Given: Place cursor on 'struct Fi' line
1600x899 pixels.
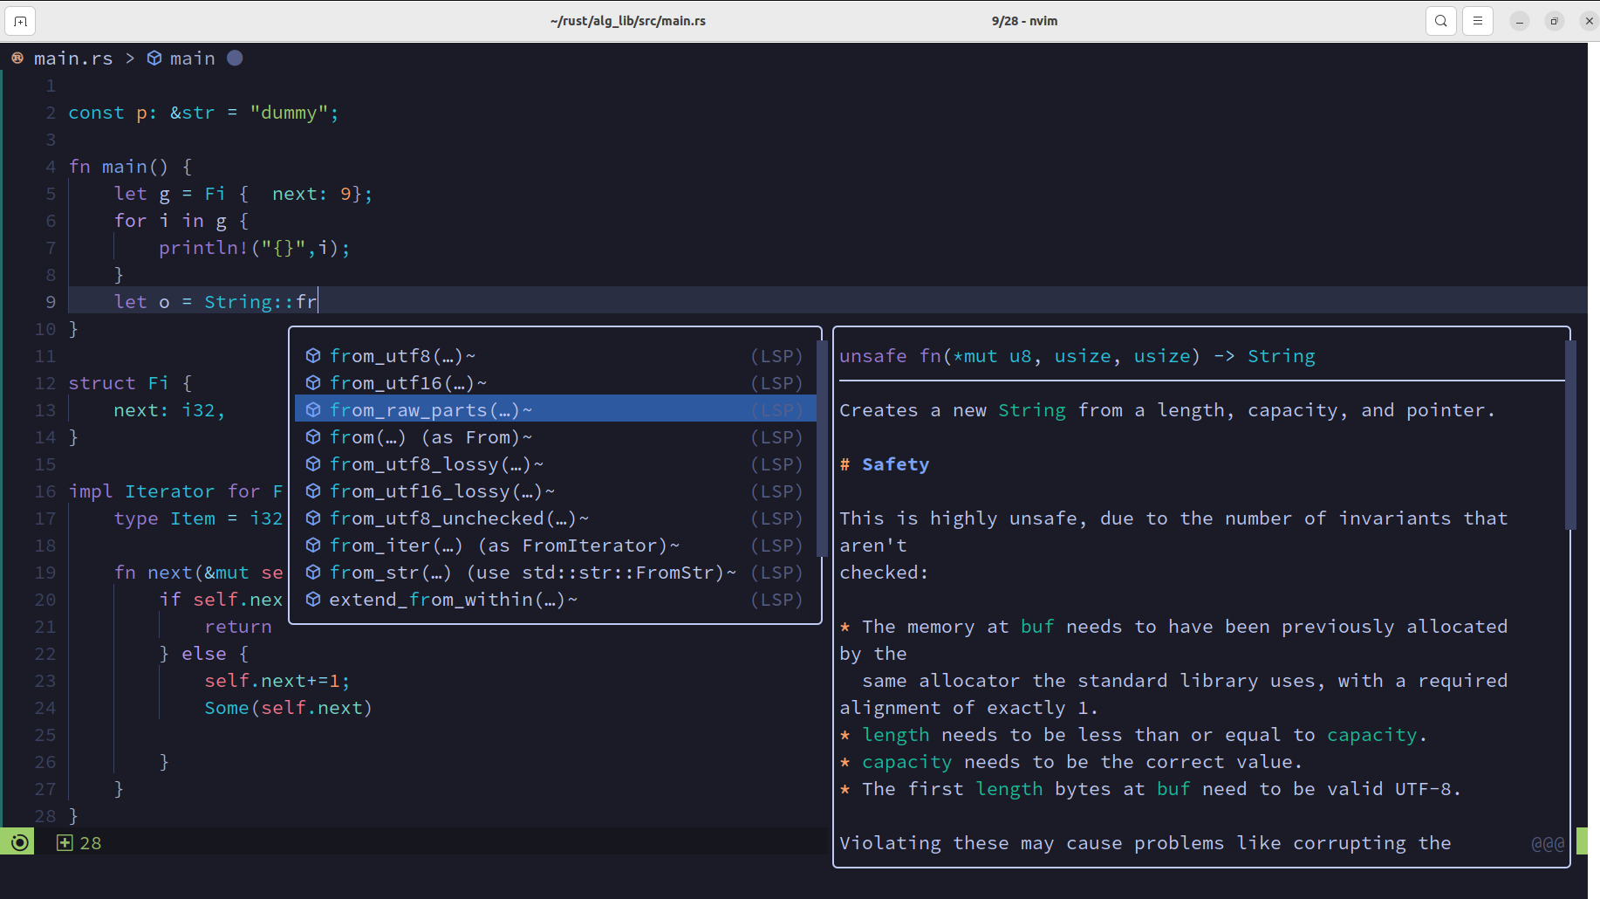Looking at the screenshot, I should [x=130, y=383].
